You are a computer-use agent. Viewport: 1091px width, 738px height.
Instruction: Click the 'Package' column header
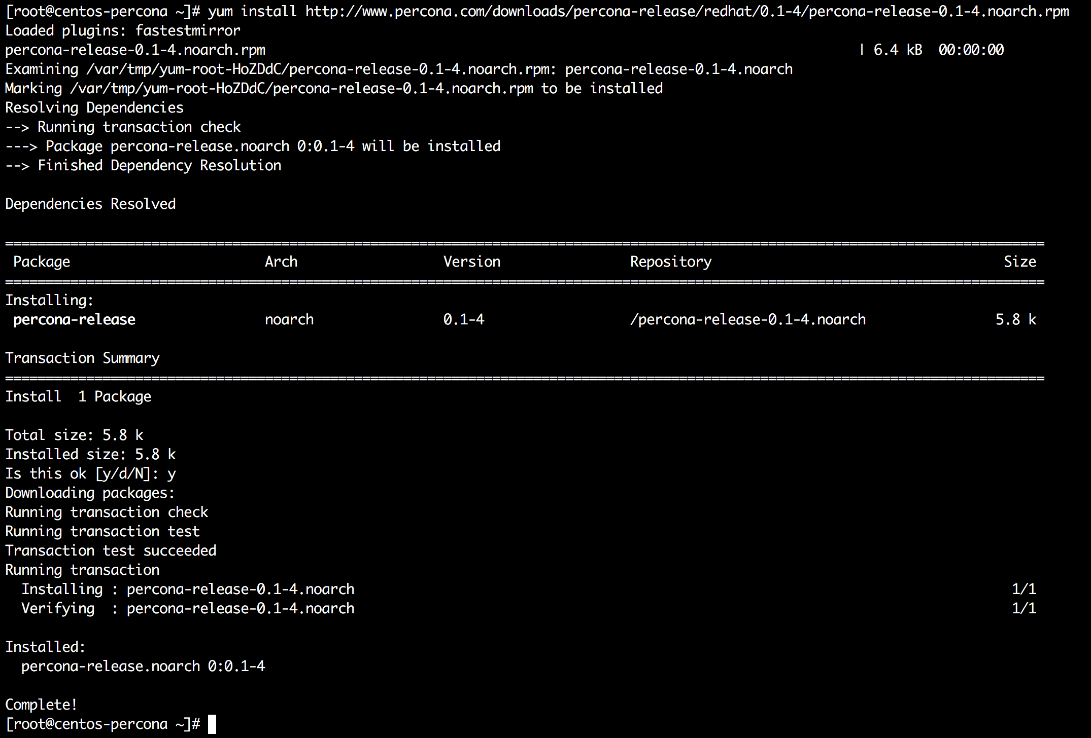coord(42,262)
